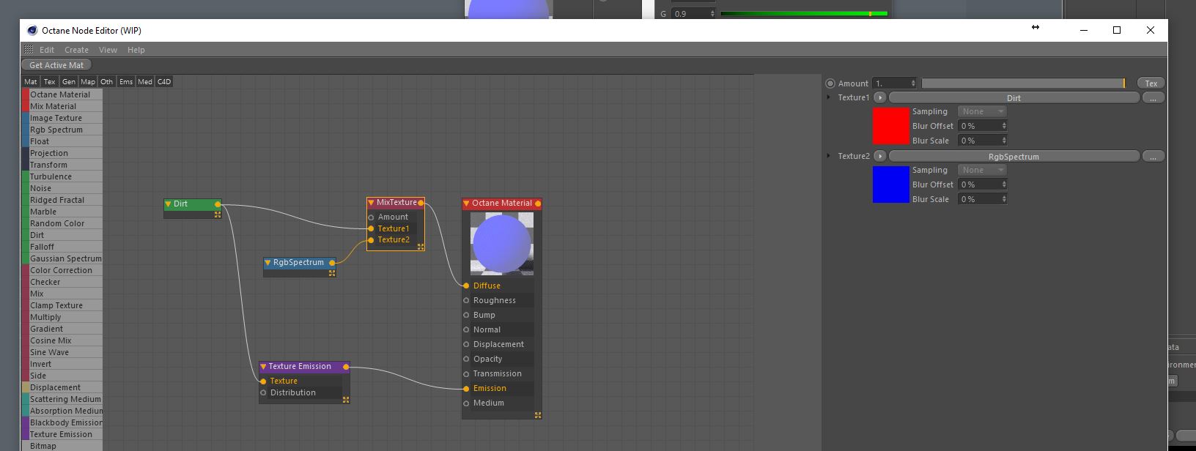
Task: Toggle the Amount radio button
Action: [x=830, y=83]
